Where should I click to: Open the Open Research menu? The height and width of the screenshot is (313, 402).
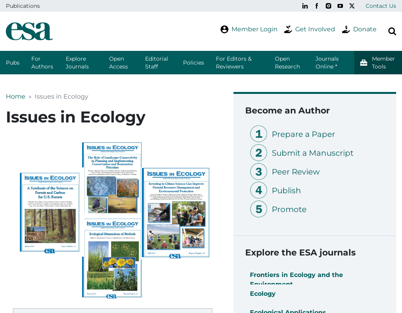(287, 63)
